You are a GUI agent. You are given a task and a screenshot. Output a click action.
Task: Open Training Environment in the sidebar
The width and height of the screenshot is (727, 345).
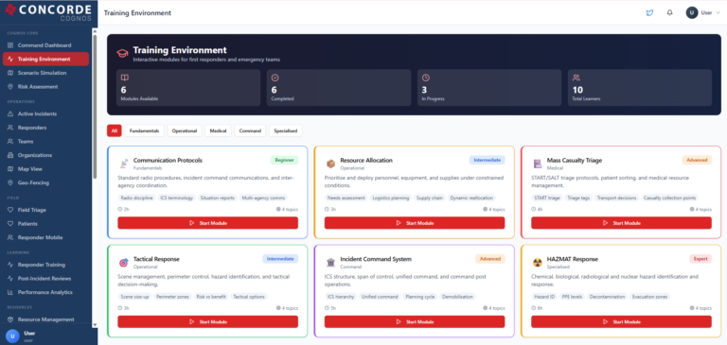[45, 60]
